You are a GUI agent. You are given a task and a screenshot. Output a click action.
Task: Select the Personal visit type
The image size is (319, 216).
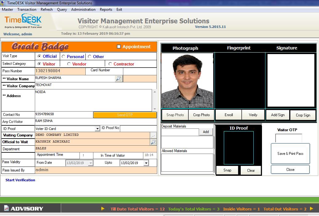point(63,57)
